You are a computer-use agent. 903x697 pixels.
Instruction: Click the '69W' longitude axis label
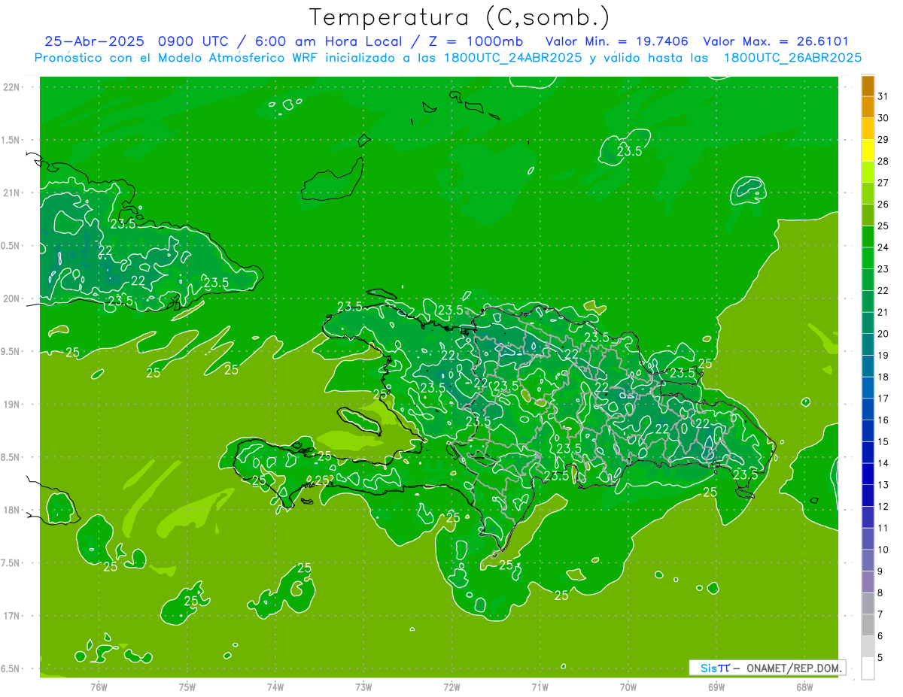coord(716,687)
